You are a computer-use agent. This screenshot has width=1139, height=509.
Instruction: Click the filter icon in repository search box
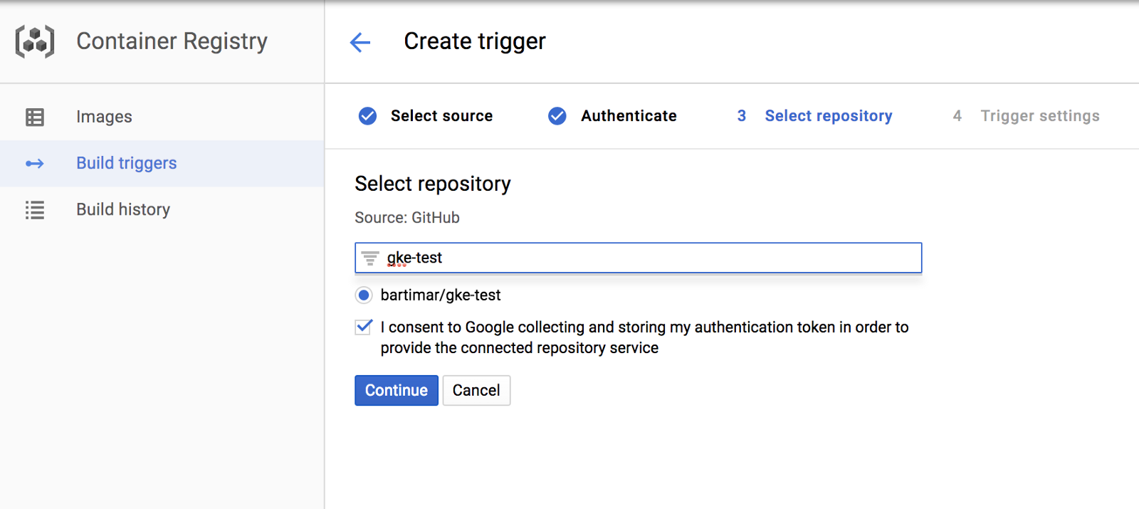[370, 258]
